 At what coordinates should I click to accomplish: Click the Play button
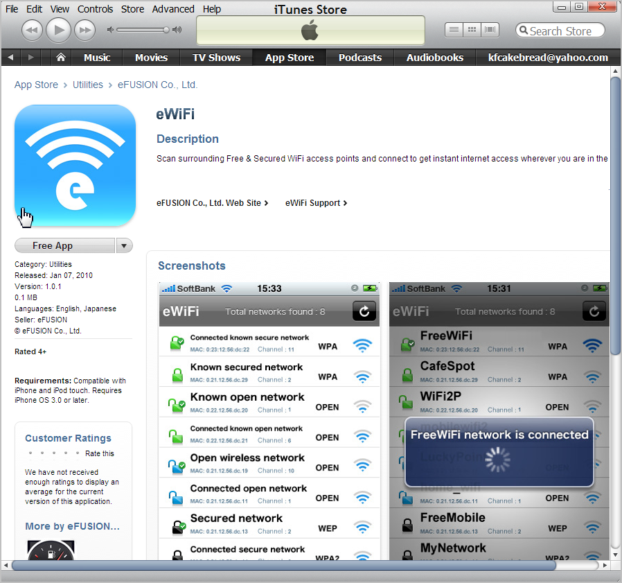59,30
